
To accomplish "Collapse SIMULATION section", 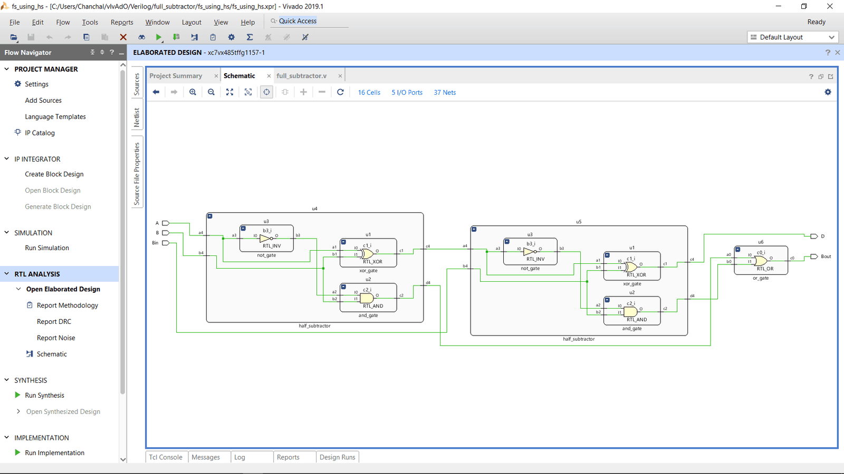I will pos(7,232).
